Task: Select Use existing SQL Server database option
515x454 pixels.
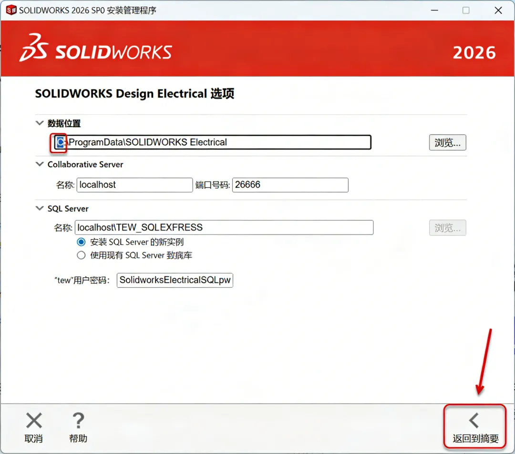Action: click(81, 255)
